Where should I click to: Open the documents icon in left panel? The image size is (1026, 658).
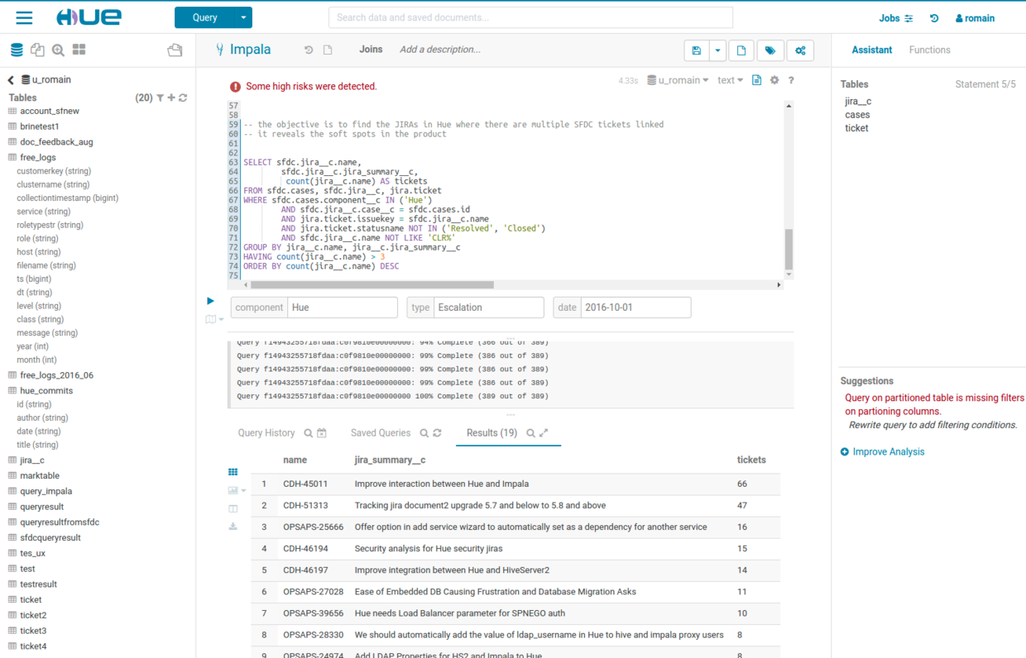(x=37, y=50)
